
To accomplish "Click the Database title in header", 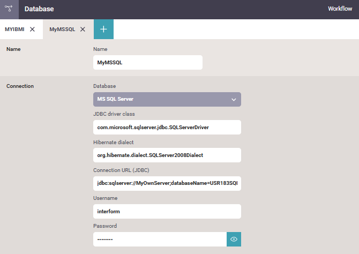I will click(39, 9).
